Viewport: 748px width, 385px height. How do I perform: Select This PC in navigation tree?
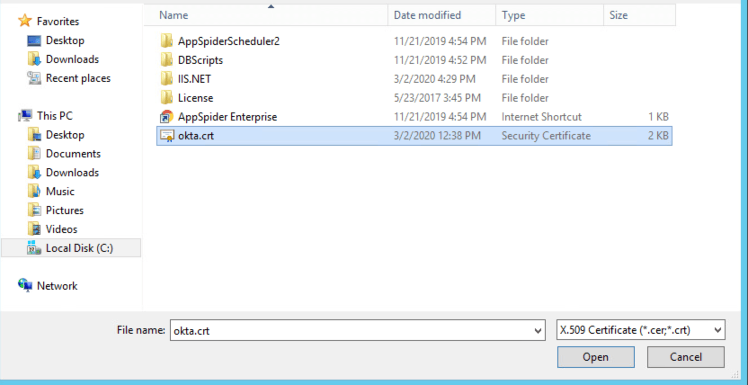point(54,116)
